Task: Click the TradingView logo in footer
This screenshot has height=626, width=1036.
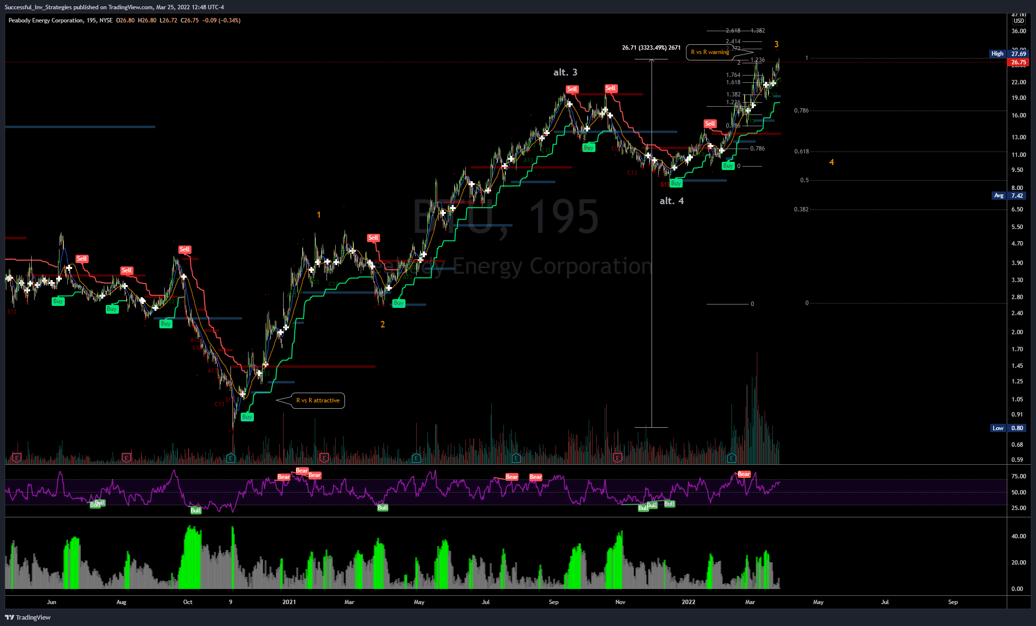Action: 28,617
